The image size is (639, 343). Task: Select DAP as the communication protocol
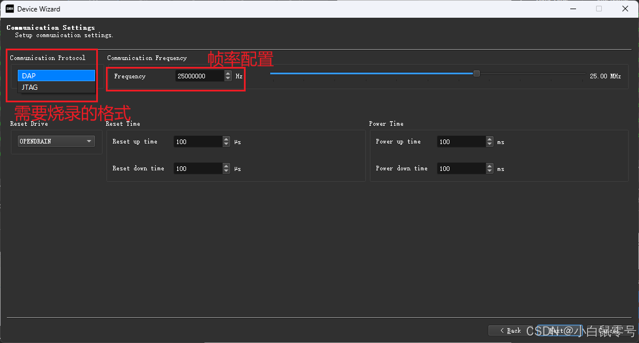coord(56,75)
